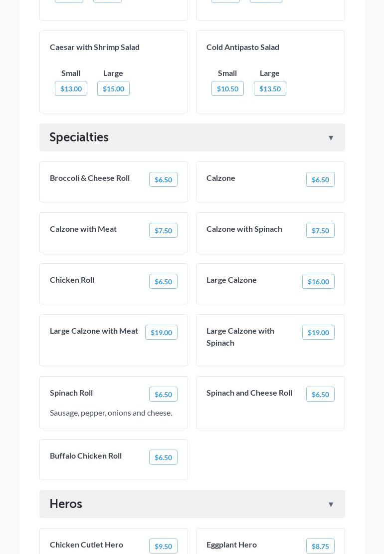Add Calzone with Meat at $7.50
The height and width of the screenshot is (554, 384).
163,230
